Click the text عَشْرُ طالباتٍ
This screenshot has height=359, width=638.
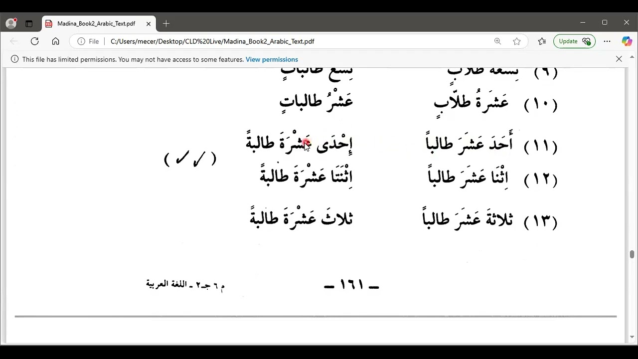coord(316,102)
